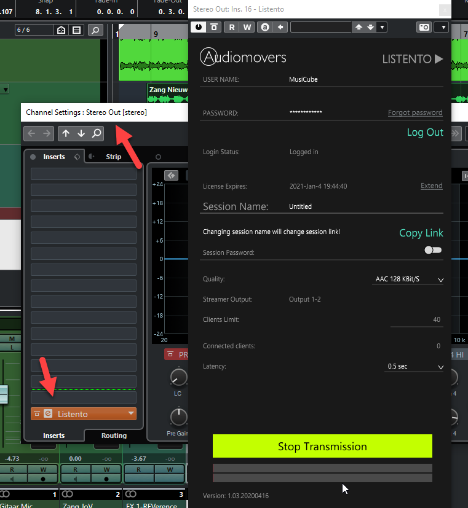
Task: Switch to the upper Inserts tab
Action: tap(54, 157)
